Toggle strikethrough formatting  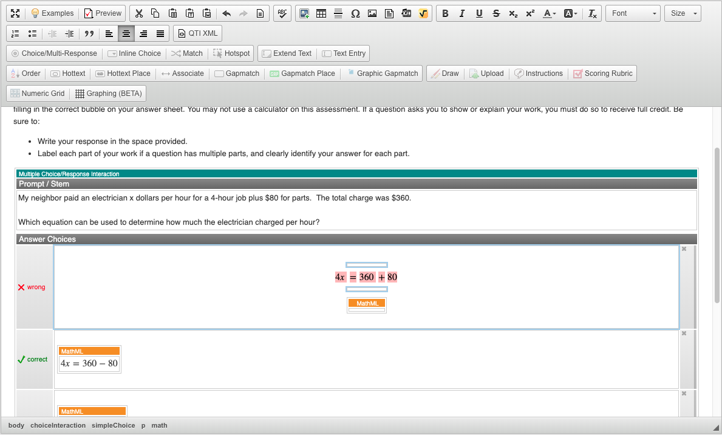[x=496, y=13]
